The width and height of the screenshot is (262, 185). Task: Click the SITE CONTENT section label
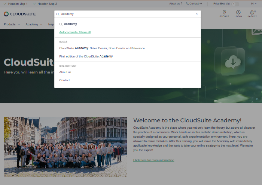68,66
